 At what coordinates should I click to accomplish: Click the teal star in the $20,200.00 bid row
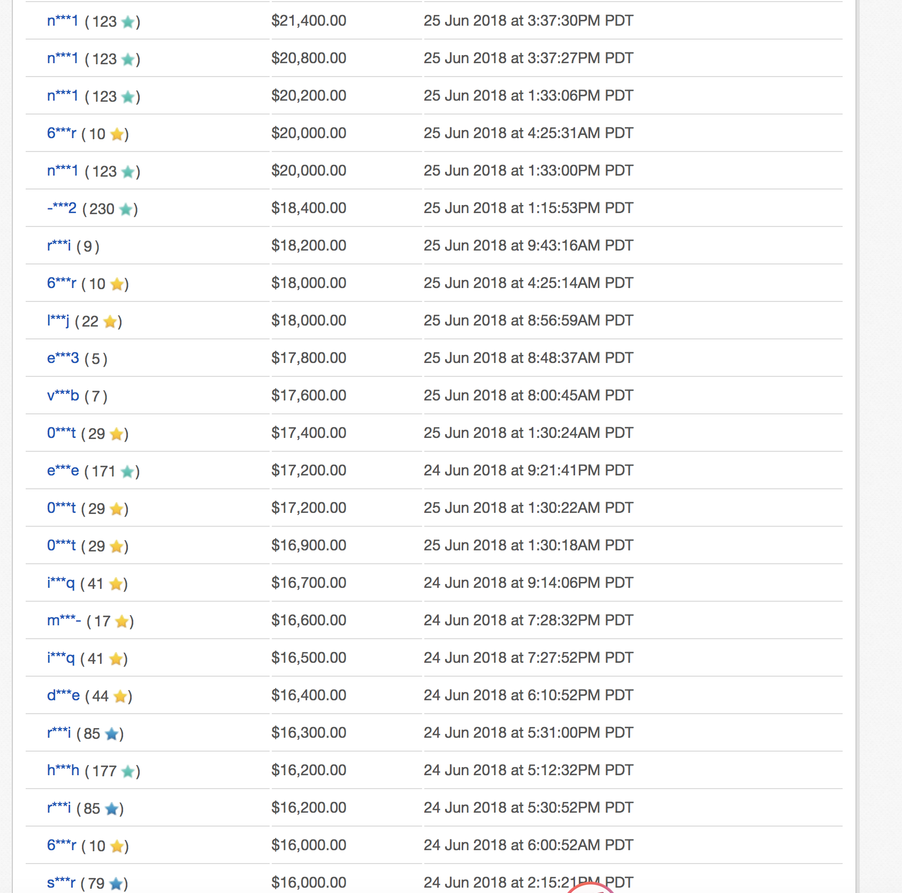pyautogui.click(x=128, y=97)
